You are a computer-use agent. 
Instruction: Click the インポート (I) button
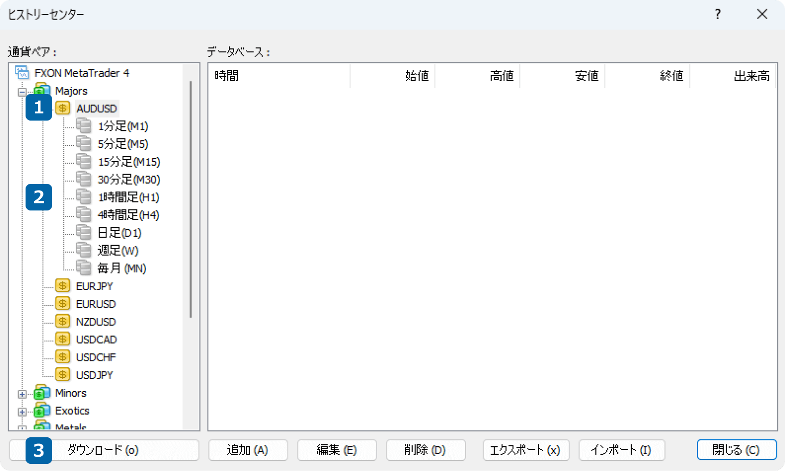621,450
